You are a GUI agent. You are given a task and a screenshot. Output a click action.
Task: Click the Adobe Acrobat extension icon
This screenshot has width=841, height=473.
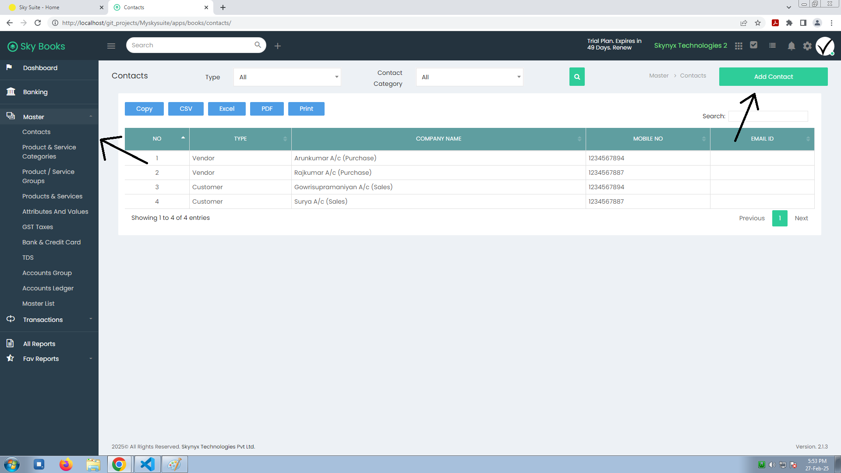point(775,23)
